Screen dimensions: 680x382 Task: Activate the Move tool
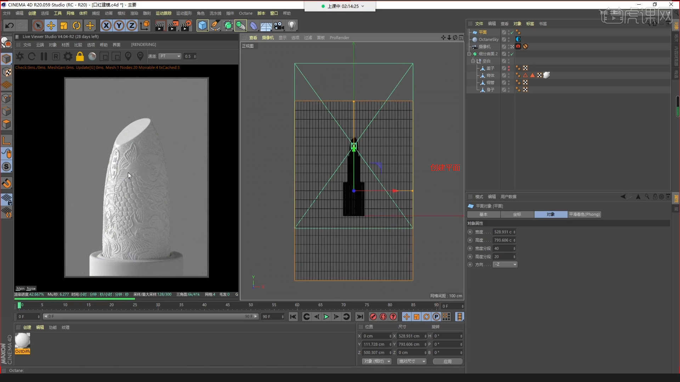(x=51, y=25)
